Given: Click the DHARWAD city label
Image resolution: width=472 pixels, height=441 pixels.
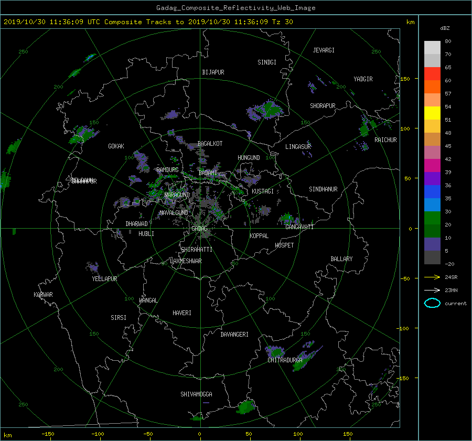Looking at the screenshot, I should click(137, 224).
